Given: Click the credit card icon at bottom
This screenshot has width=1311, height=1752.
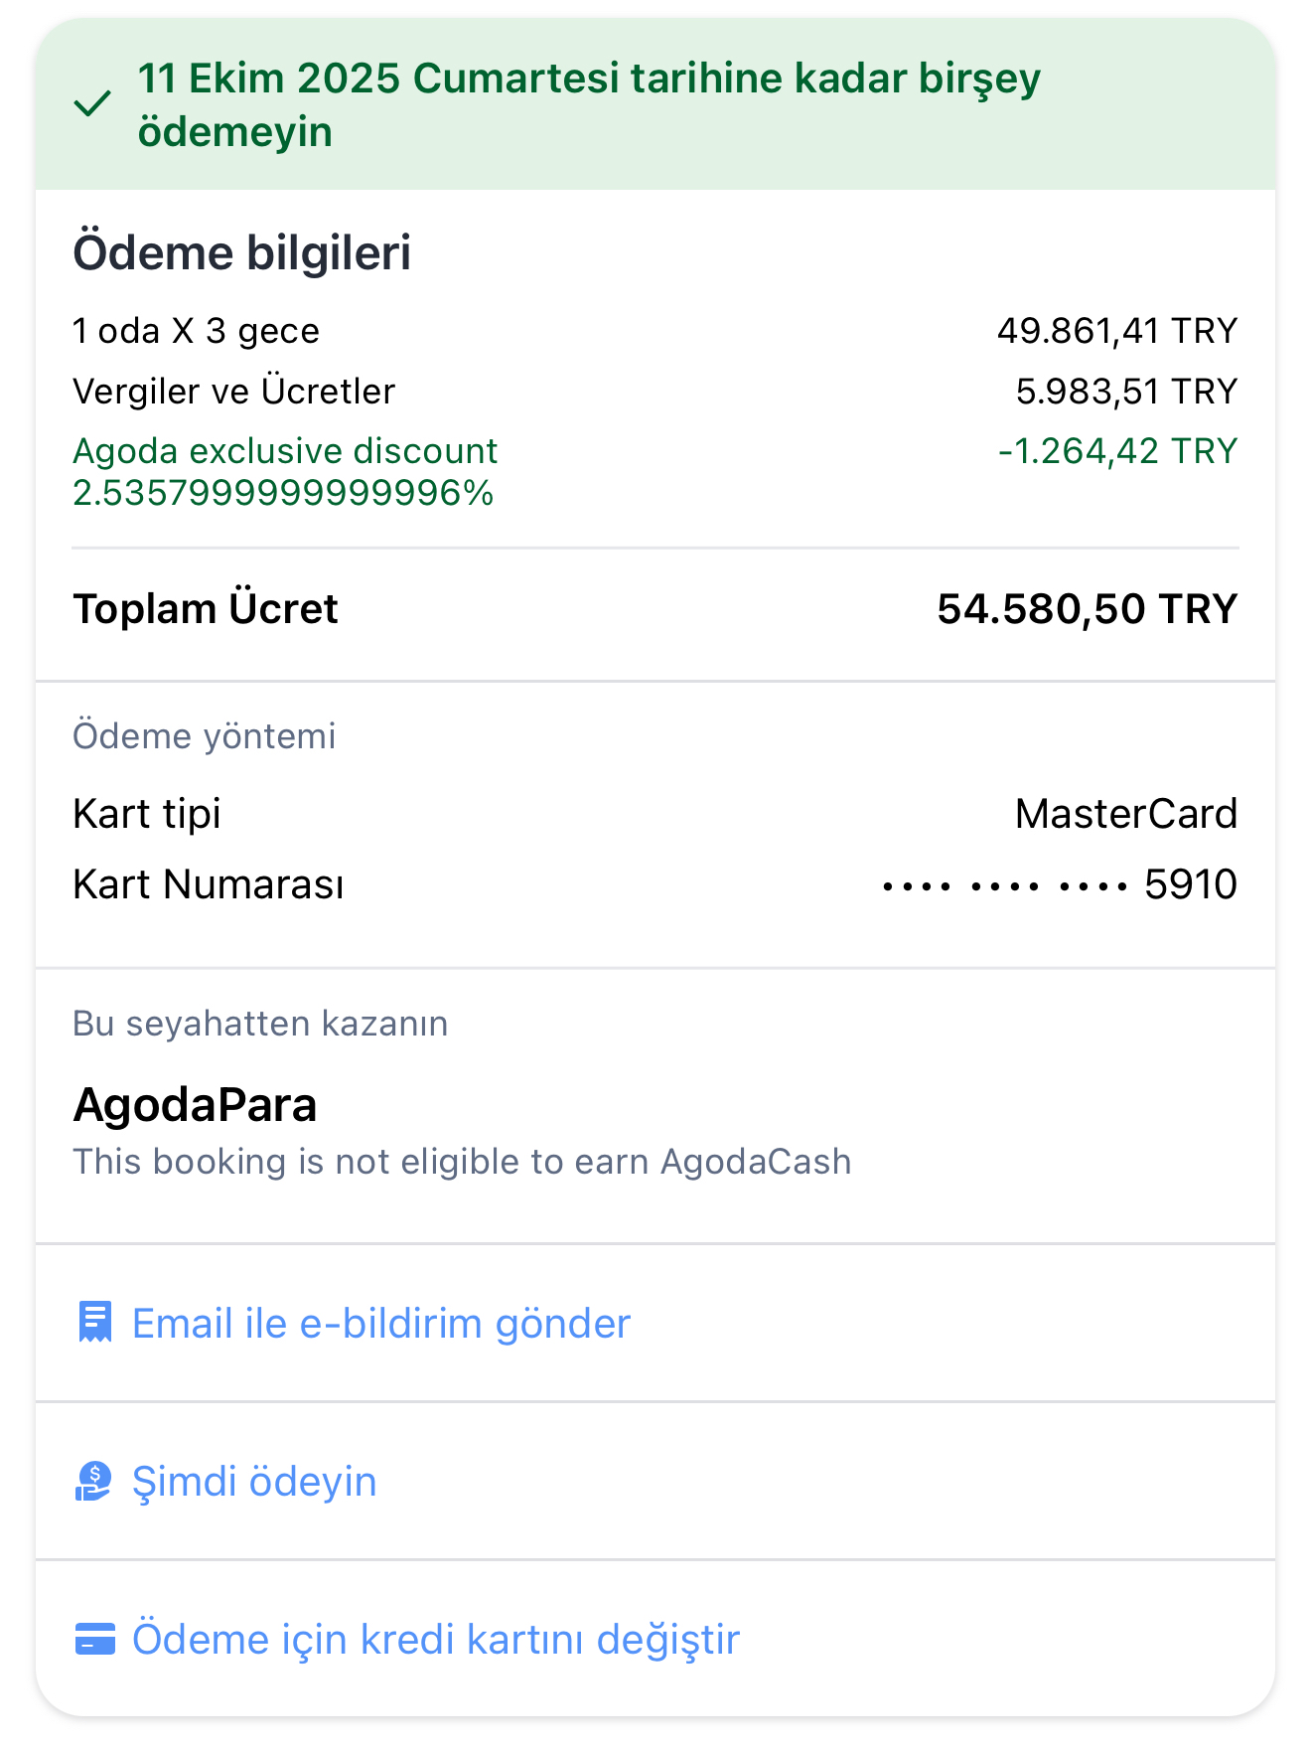Looking at the screenshot, I should (95, 1639).
